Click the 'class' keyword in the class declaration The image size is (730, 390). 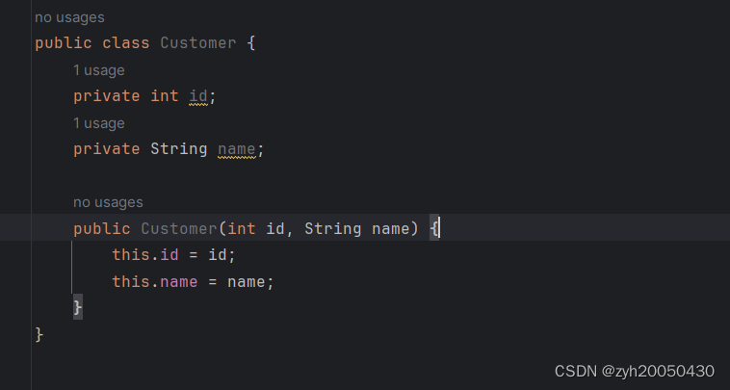pyautogui.click(x=126, y=42)
